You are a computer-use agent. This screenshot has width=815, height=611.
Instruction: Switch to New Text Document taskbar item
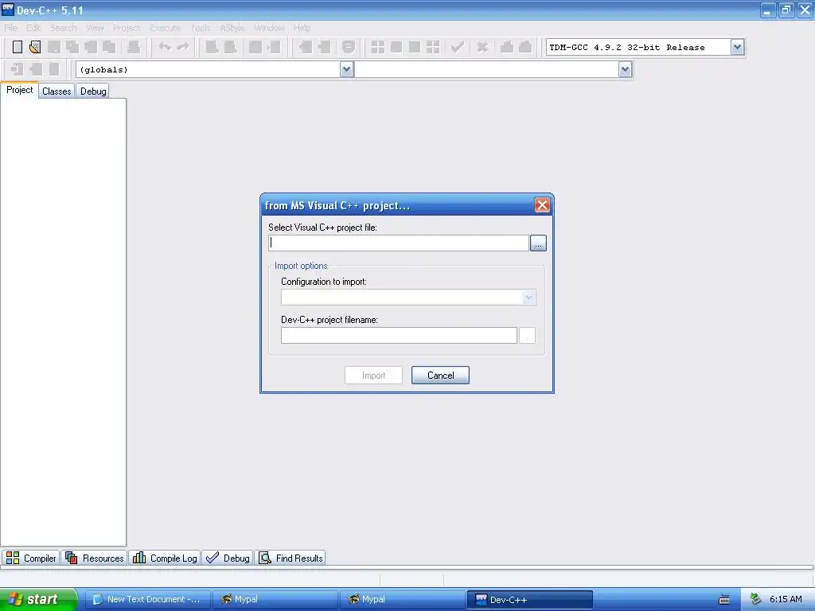tap(147, 599)
